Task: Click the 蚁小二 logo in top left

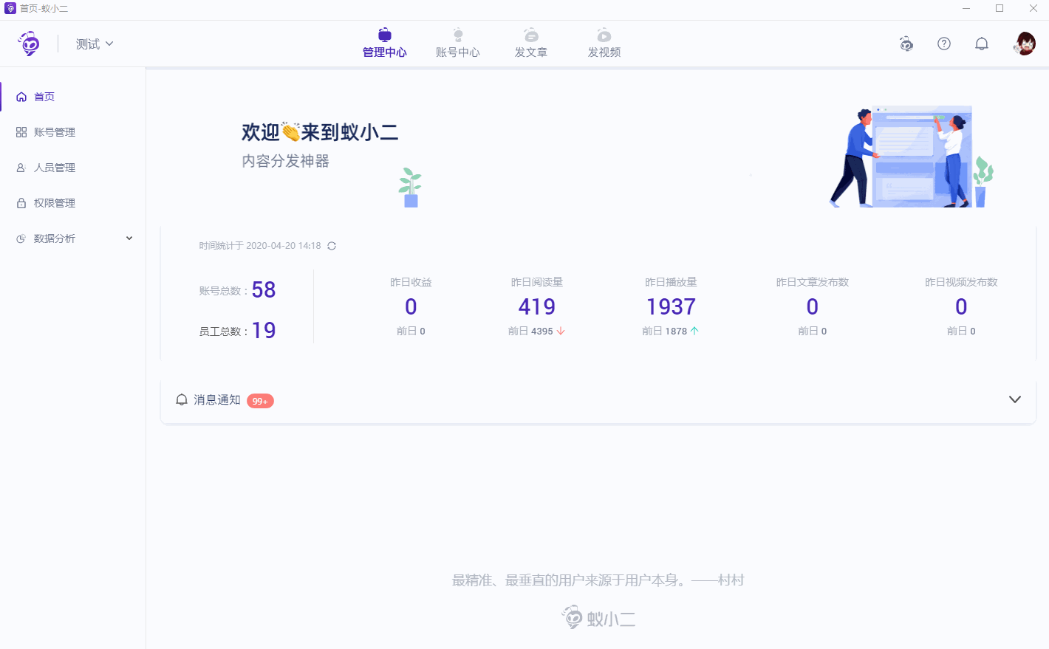Action: pos(29,44)
